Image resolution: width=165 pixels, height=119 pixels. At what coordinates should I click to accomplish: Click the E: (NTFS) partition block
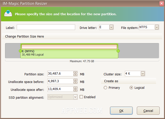click(x=69, y=51)
